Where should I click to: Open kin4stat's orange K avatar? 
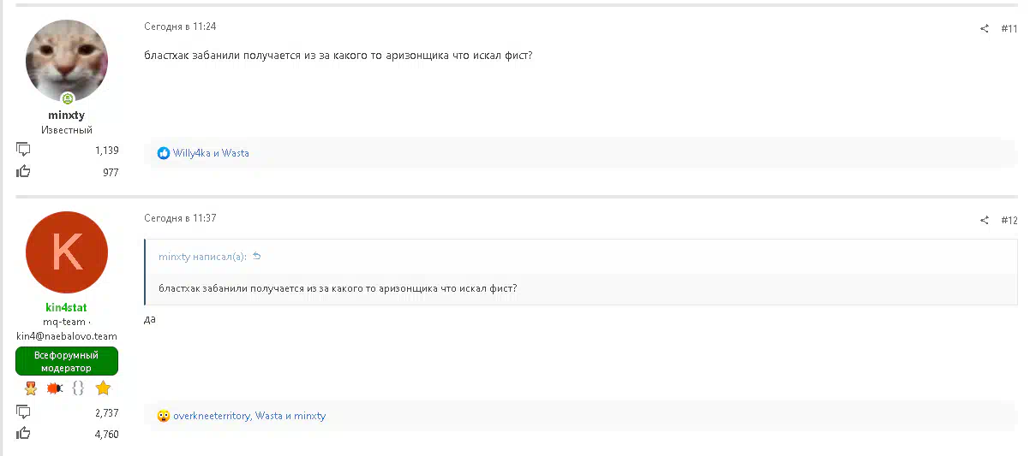67,252
